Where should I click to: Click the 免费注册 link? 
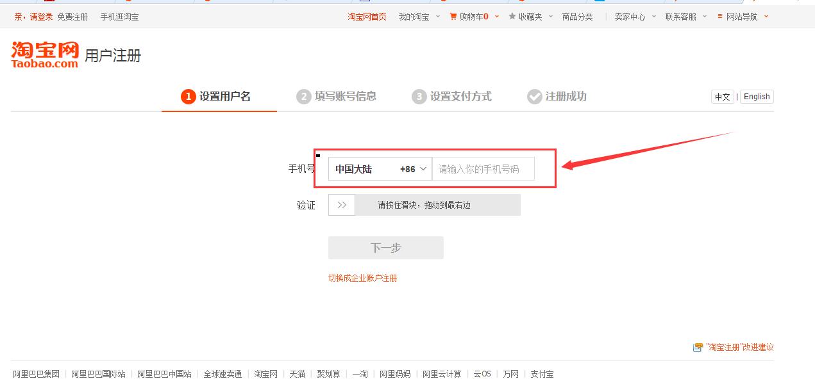pyautogui.click(x=72, y=17)
